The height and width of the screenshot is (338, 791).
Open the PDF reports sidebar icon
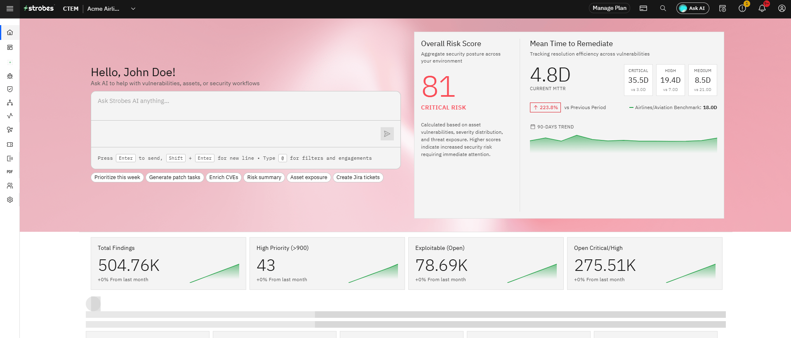[x=10, y=172]
